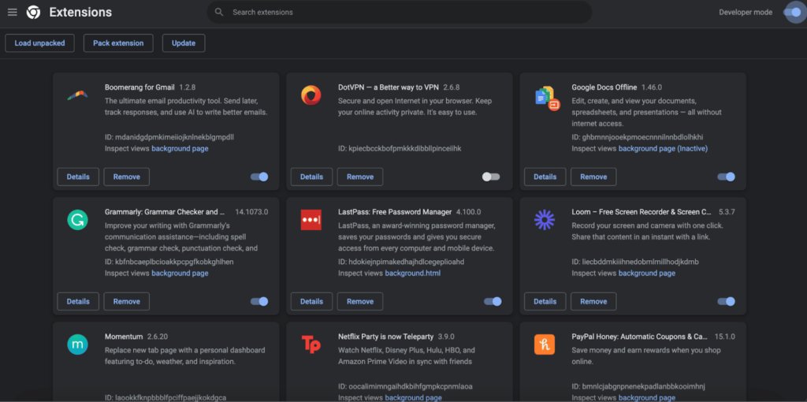
Task: Enable the DotVPN extension toggle
Action: (x=491, y=177)
